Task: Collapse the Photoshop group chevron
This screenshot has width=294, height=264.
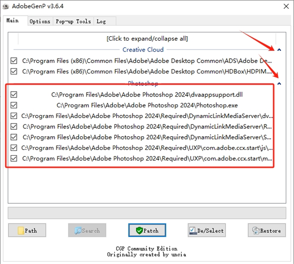Action: (x=279, y=84)
